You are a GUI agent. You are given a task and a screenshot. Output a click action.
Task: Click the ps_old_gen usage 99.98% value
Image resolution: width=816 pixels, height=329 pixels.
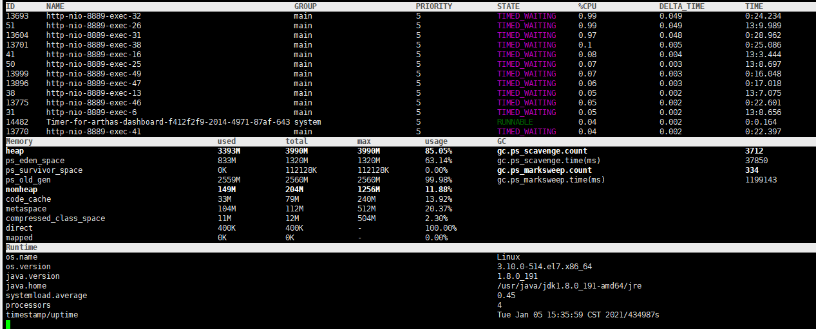click(439, 180)
